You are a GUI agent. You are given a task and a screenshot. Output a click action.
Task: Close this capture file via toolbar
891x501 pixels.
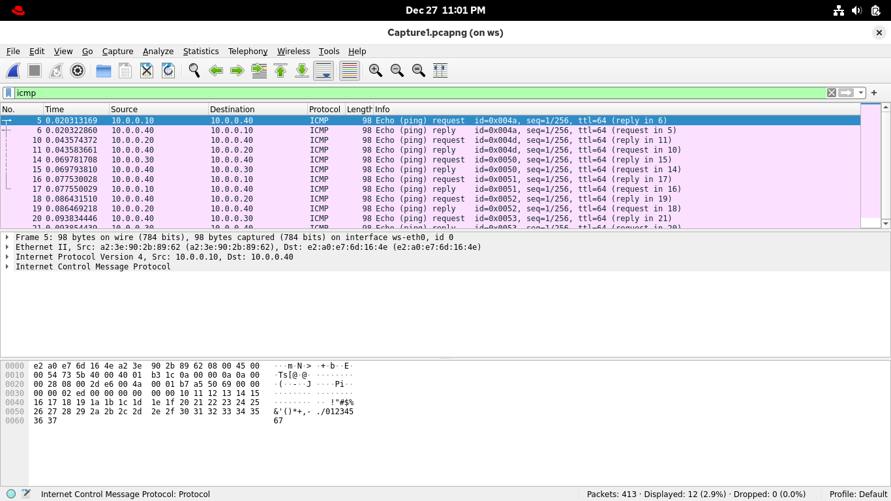147,70
